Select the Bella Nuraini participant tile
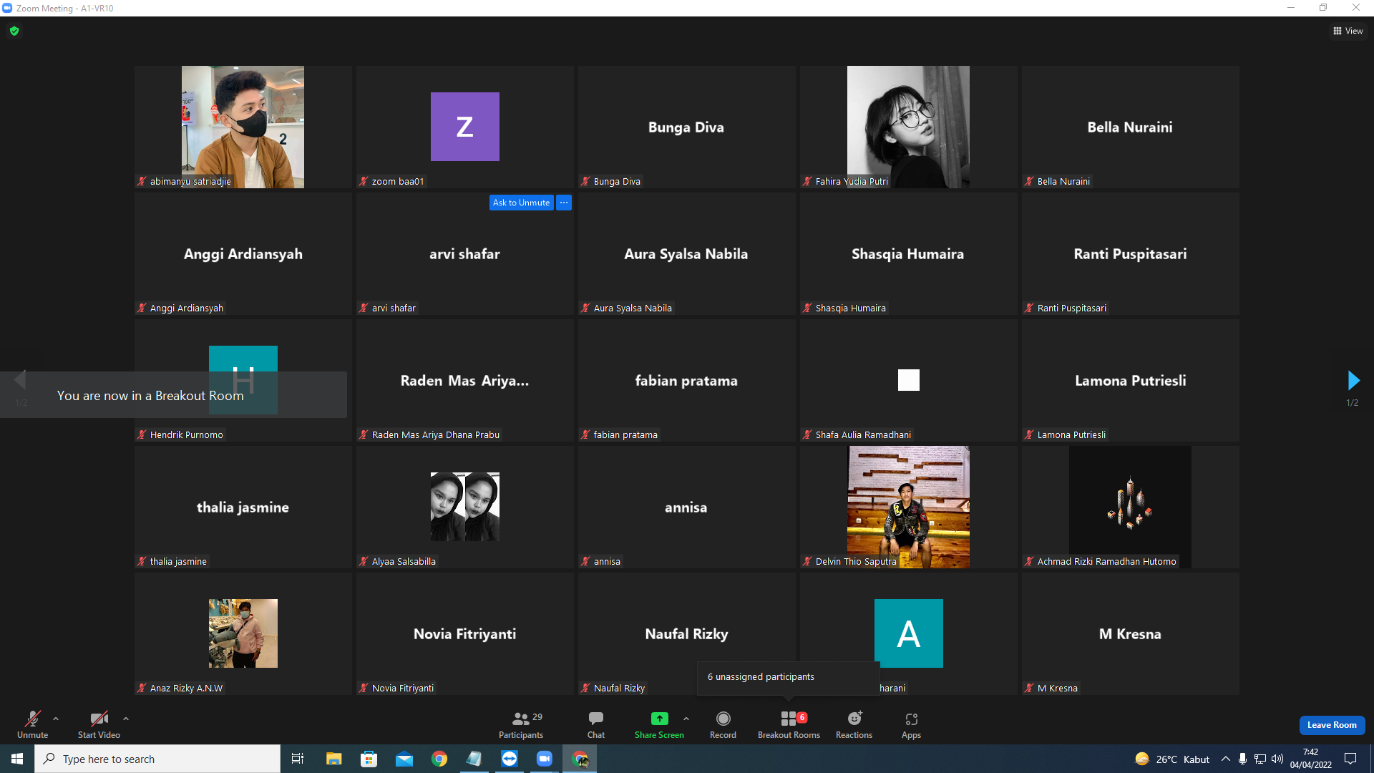 (1131, 127)
